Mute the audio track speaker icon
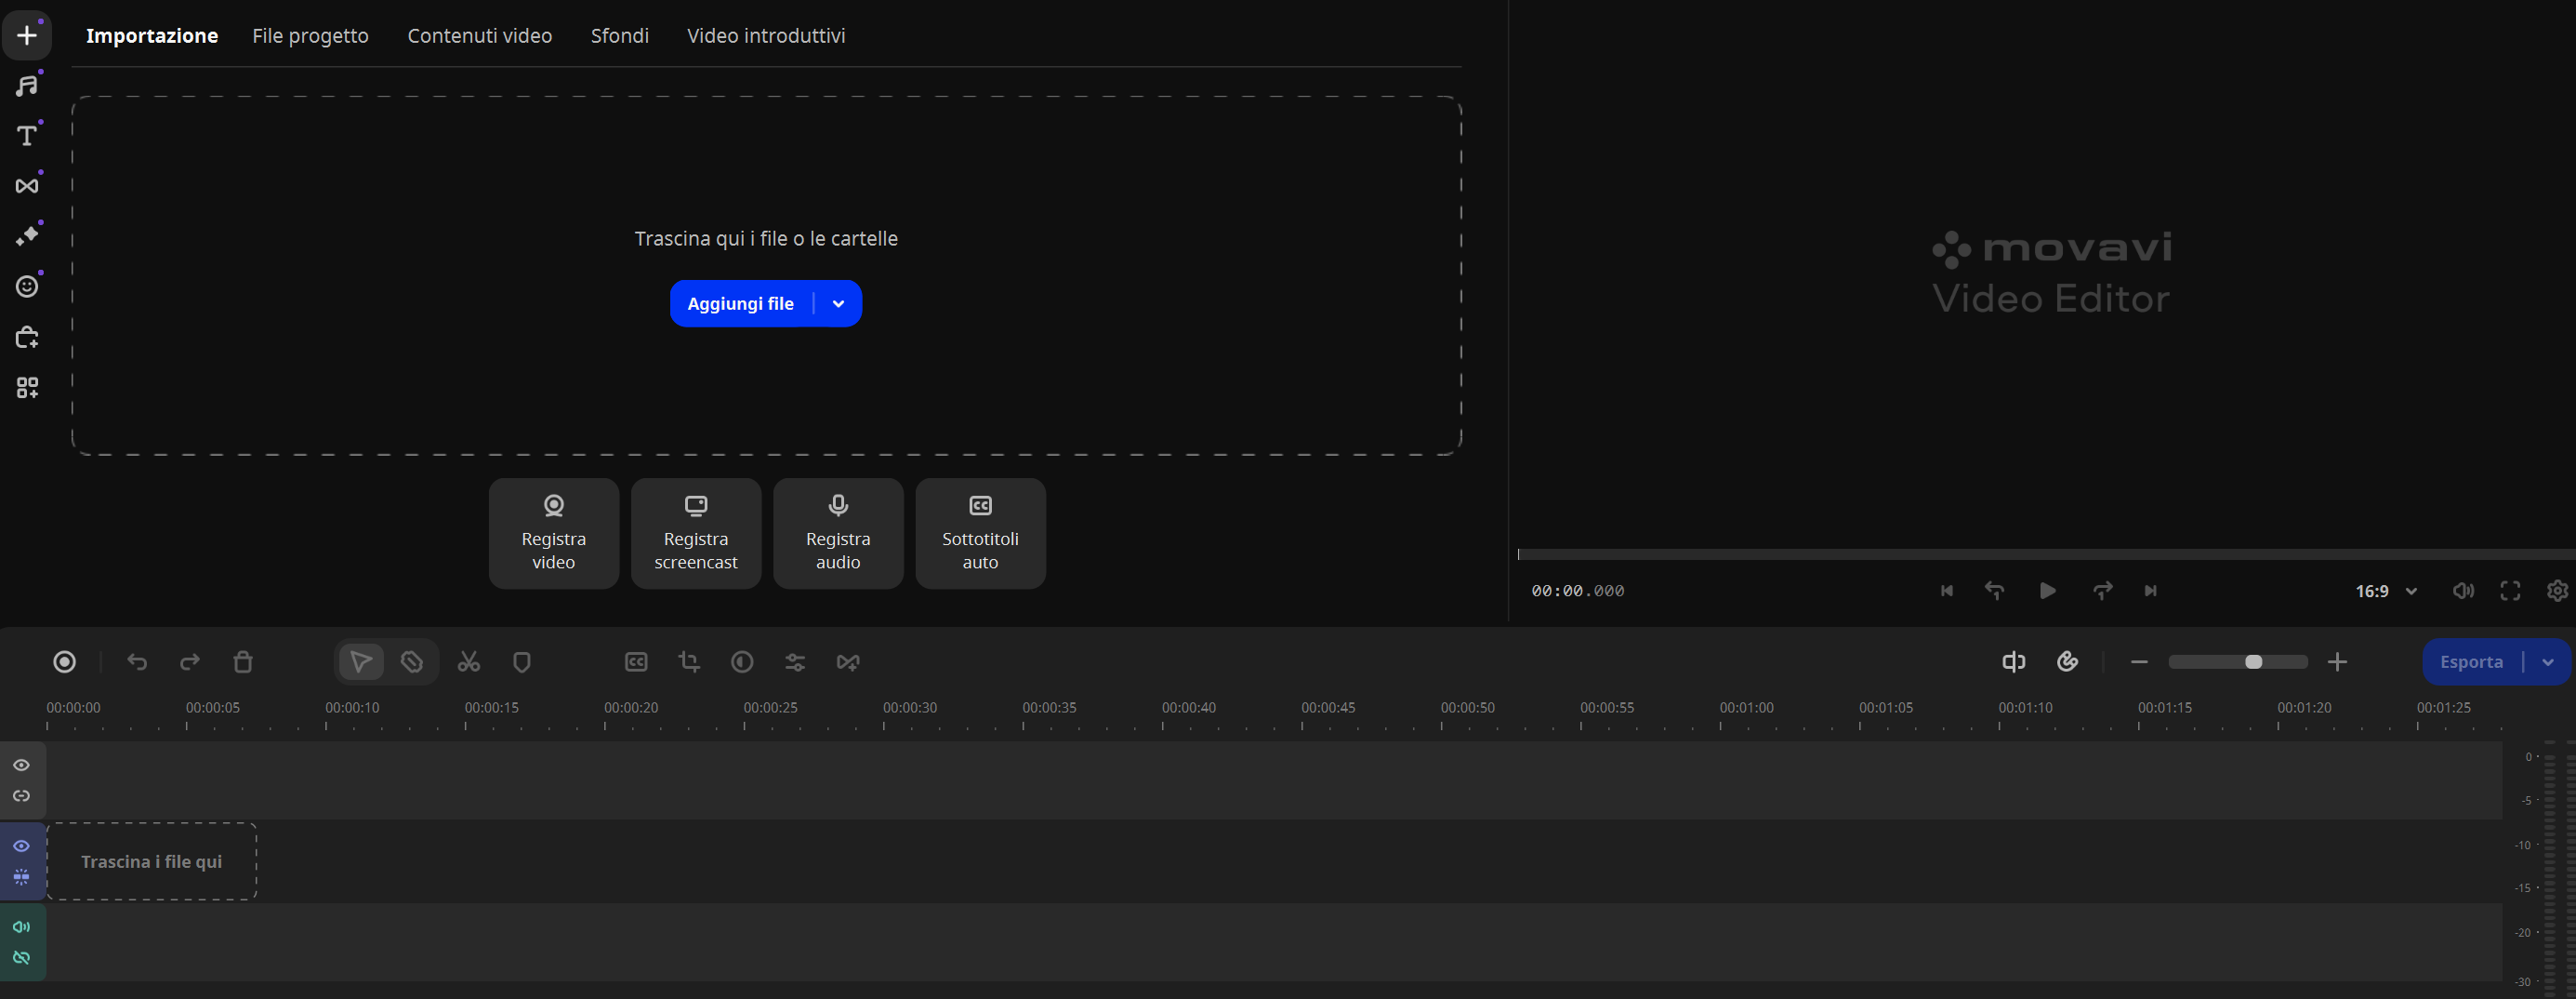The image size is (2576, 999). [x=21, y=927]
